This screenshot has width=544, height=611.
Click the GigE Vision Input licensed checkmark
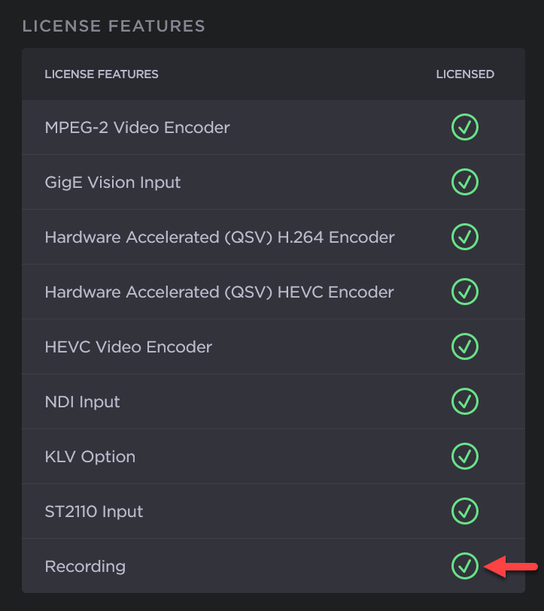[465, 182]
